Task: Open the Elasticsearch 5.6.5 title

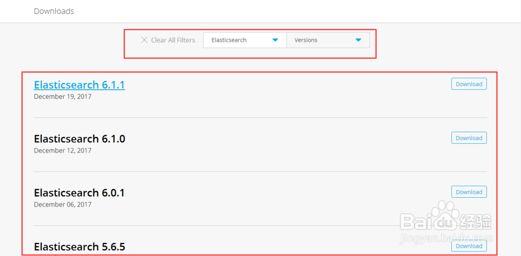Action: (79, 247)
